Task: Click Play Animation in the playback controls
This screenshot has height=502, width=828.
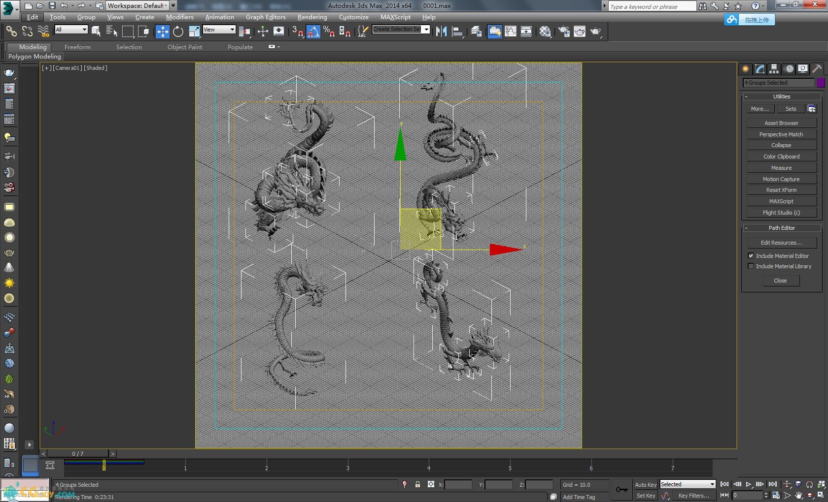Action: (749, 484)
